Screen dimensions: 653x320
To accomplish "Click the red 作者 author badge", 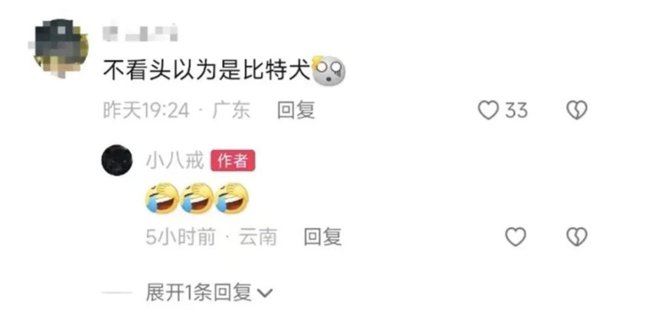I will tap(233, 161).
